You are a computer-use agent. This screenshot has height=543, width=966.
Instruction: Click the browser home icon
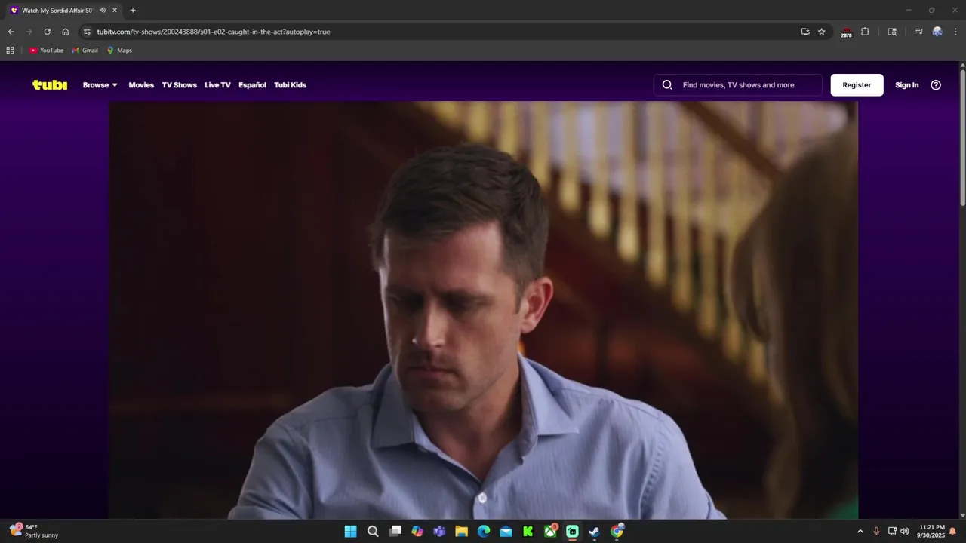65,32
